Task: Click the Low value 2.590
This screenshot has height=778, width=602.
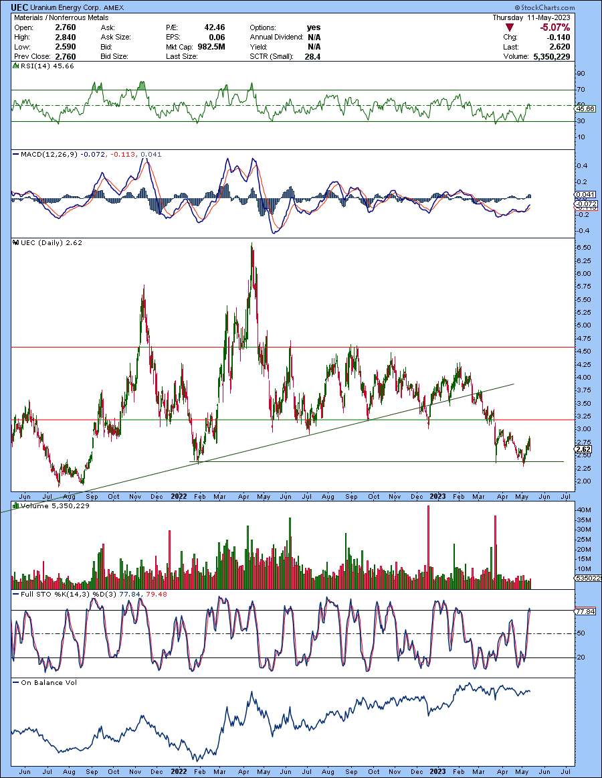Action: (x=66, y=47)
